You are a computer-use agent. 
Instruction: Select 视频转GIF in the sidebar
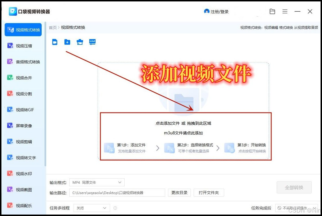click(x=23, y=110)
